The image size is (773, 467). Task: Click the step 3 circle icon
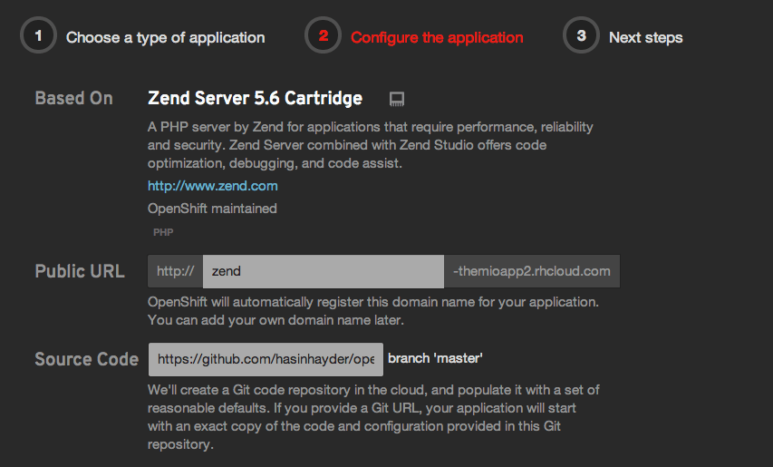click(x=581, y=35)
